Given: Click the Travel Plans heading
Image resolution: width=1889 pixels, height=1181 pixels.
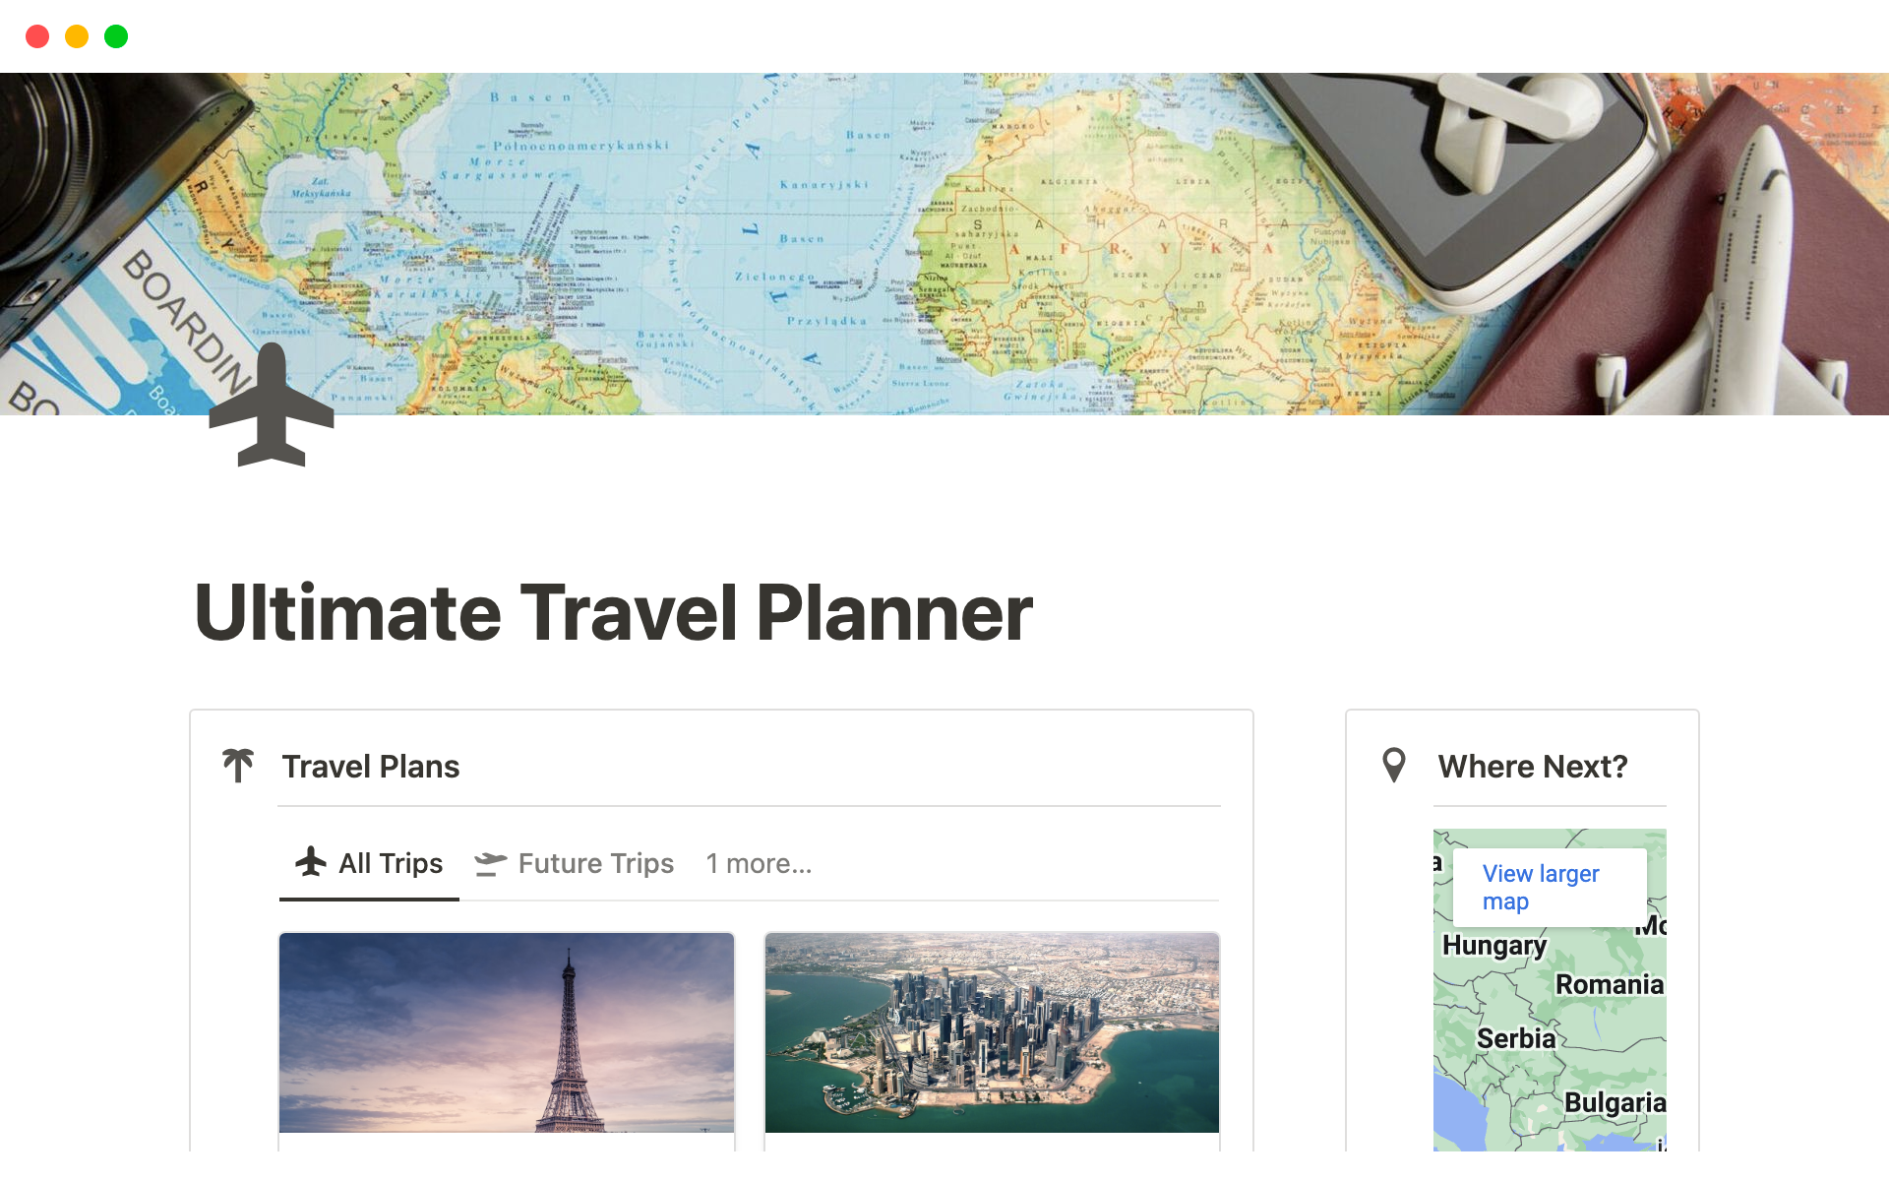Looking at the screenshot, I should click(x=371, y=766).
